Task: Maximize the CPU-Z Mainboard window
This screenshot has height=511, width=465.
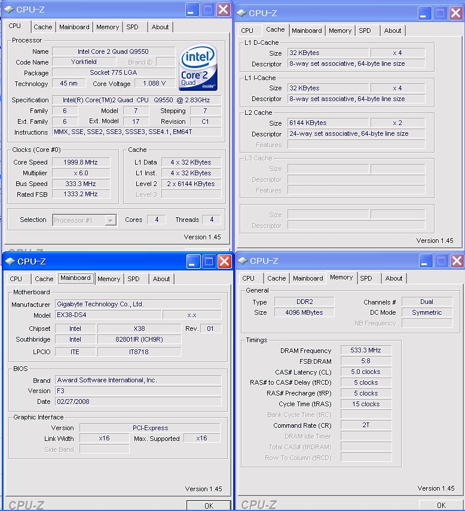Action: [209, 261]
